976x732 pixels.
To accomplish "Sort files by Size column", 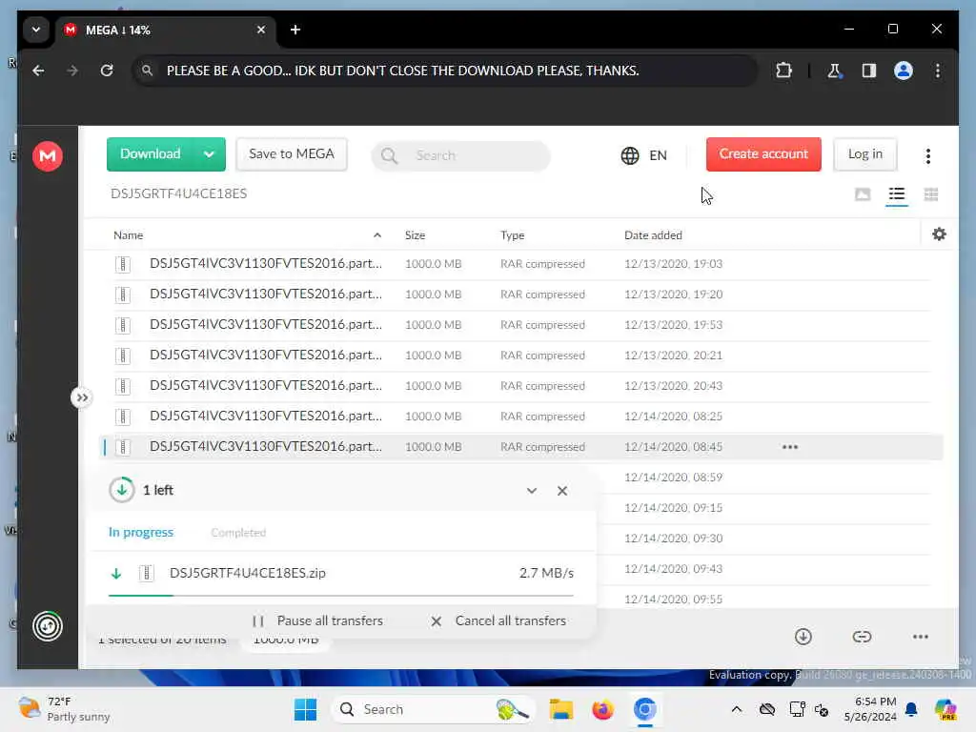I will 415,235.
